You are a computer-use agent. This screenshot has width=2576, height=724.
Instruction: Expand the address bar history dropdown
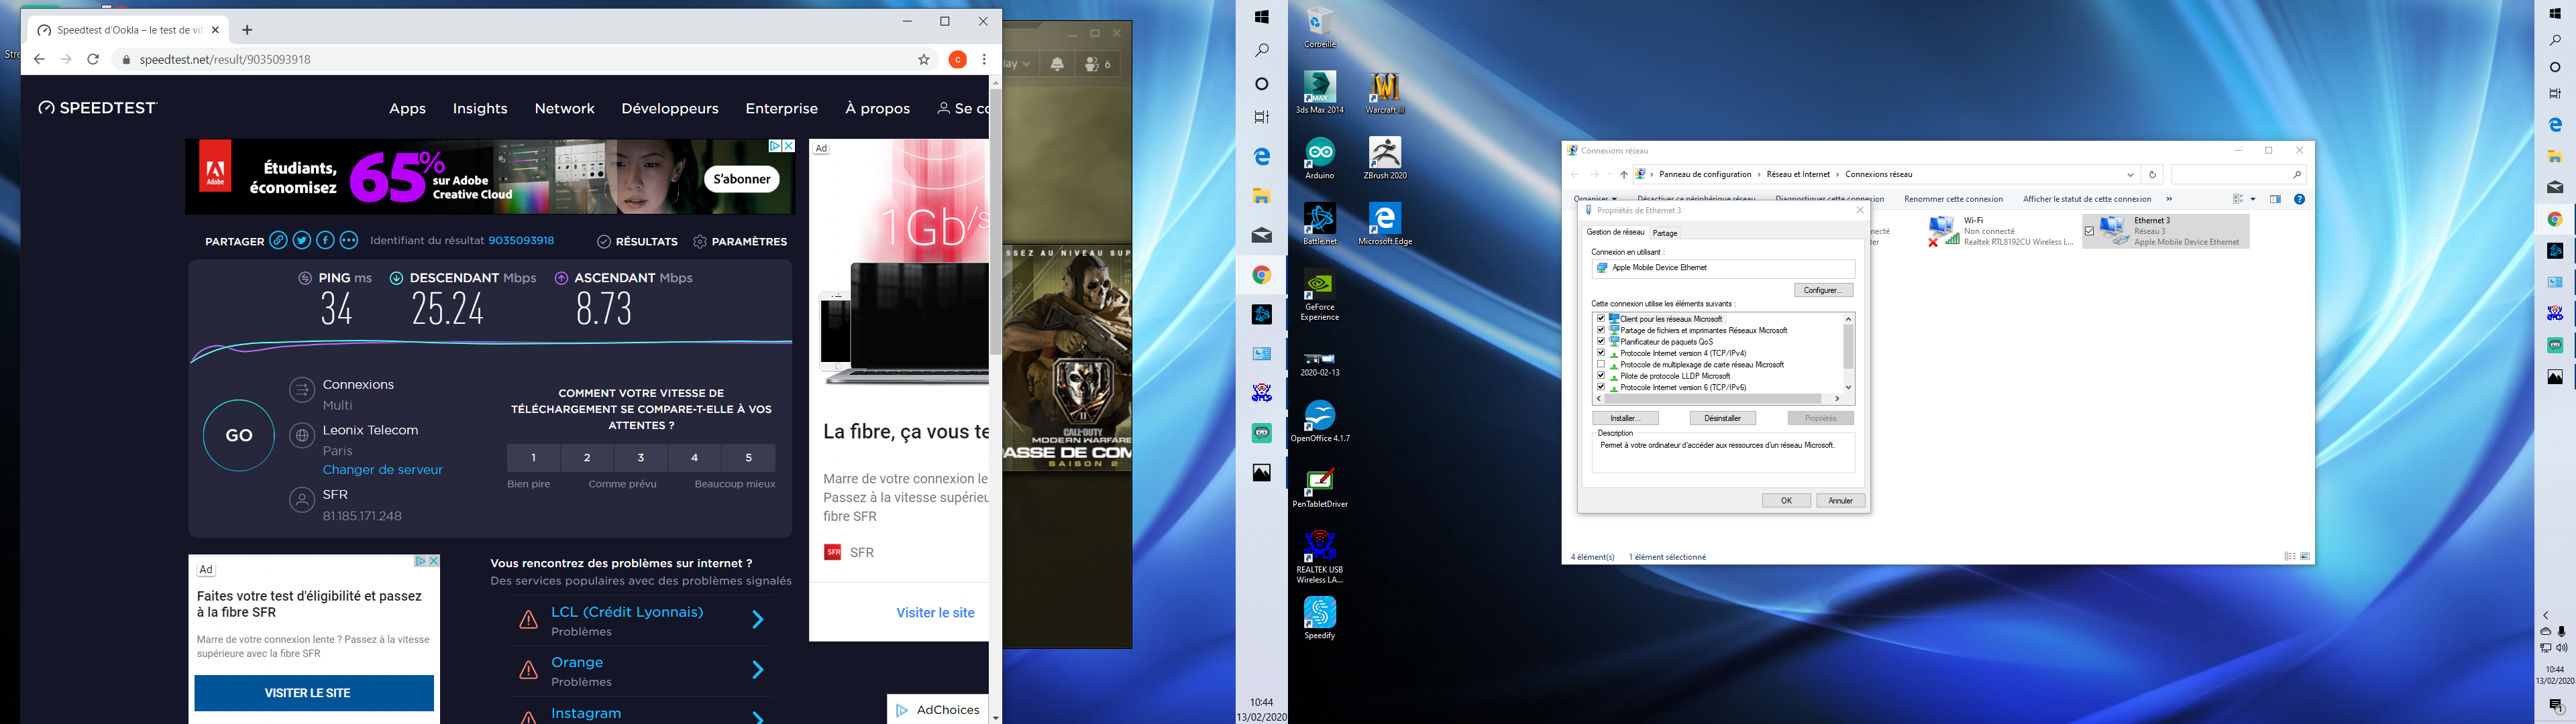pos(2130,175)
